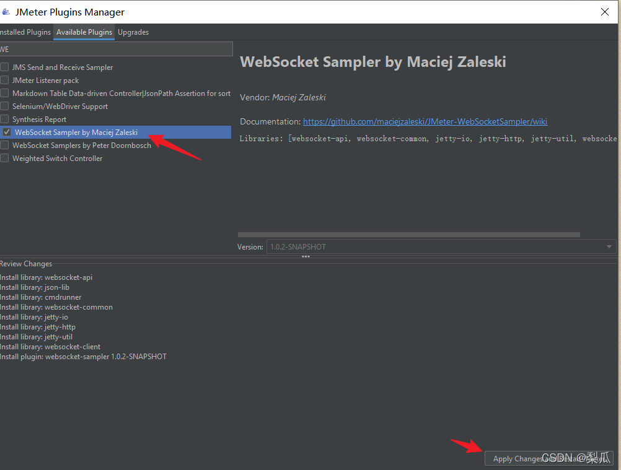Click the 'Install library: websocket-api' line
Image resolution: width=621 pixels, height=470 pixels.
click(46, 277)
